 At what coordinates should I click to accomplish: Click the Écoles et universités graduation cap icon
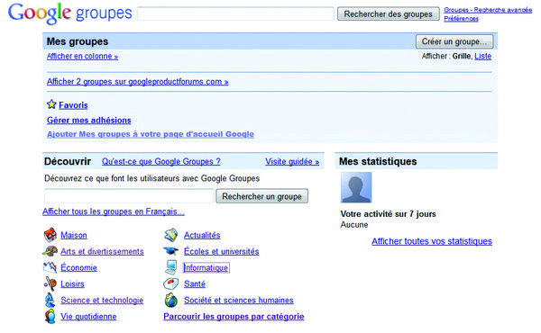coord(170,251)
